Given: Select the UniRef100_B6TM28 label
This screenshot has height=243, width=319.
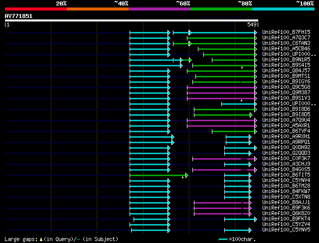Looking at the screenshot, I should [x=286, y=186].
